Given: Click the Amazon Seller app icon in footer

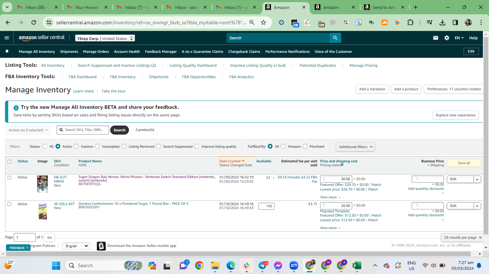Looking at the screenshot, I should (x=101, y=246).
